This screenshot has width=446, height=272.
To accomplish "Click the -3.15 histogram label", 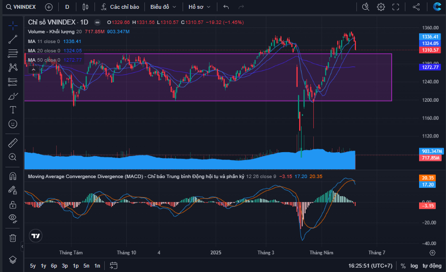I will [427, 206].
